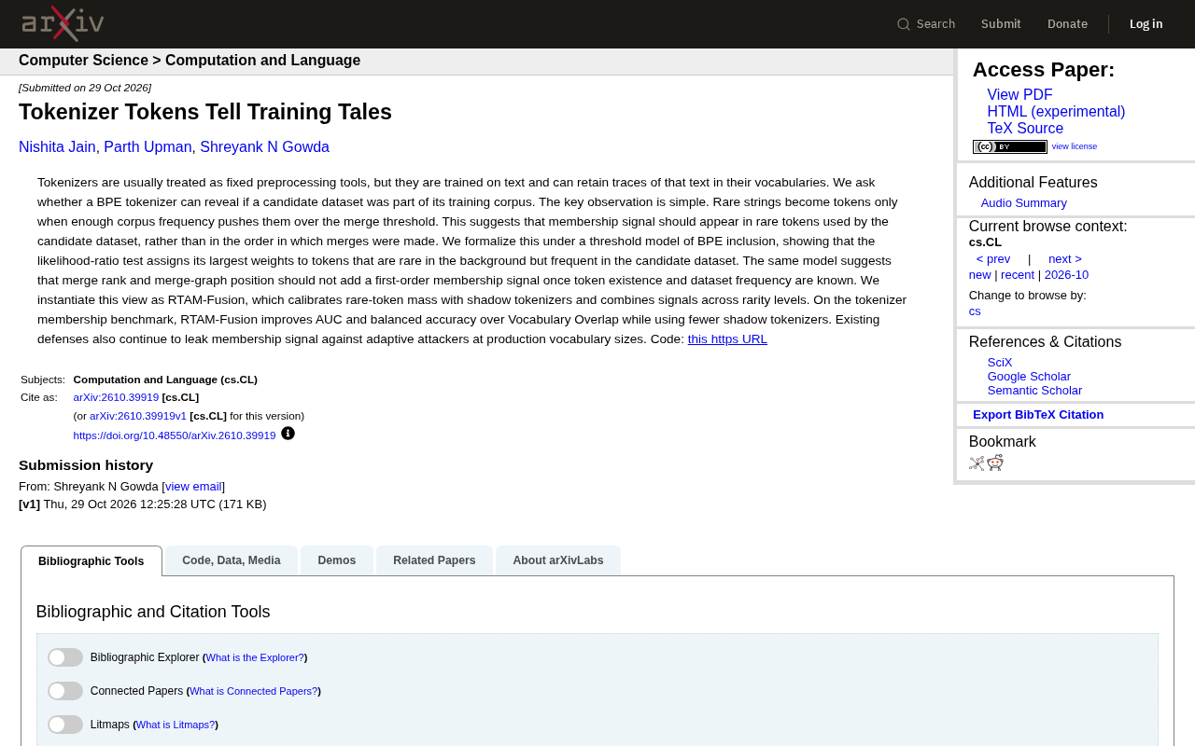Click the view license link
This screenshot has width=1195, height=746.
coord(1075,146)
